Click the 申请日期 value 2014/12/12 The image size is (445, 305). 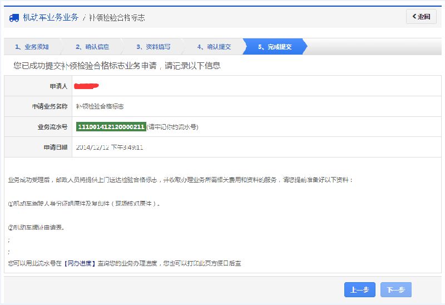coord(109,147)
